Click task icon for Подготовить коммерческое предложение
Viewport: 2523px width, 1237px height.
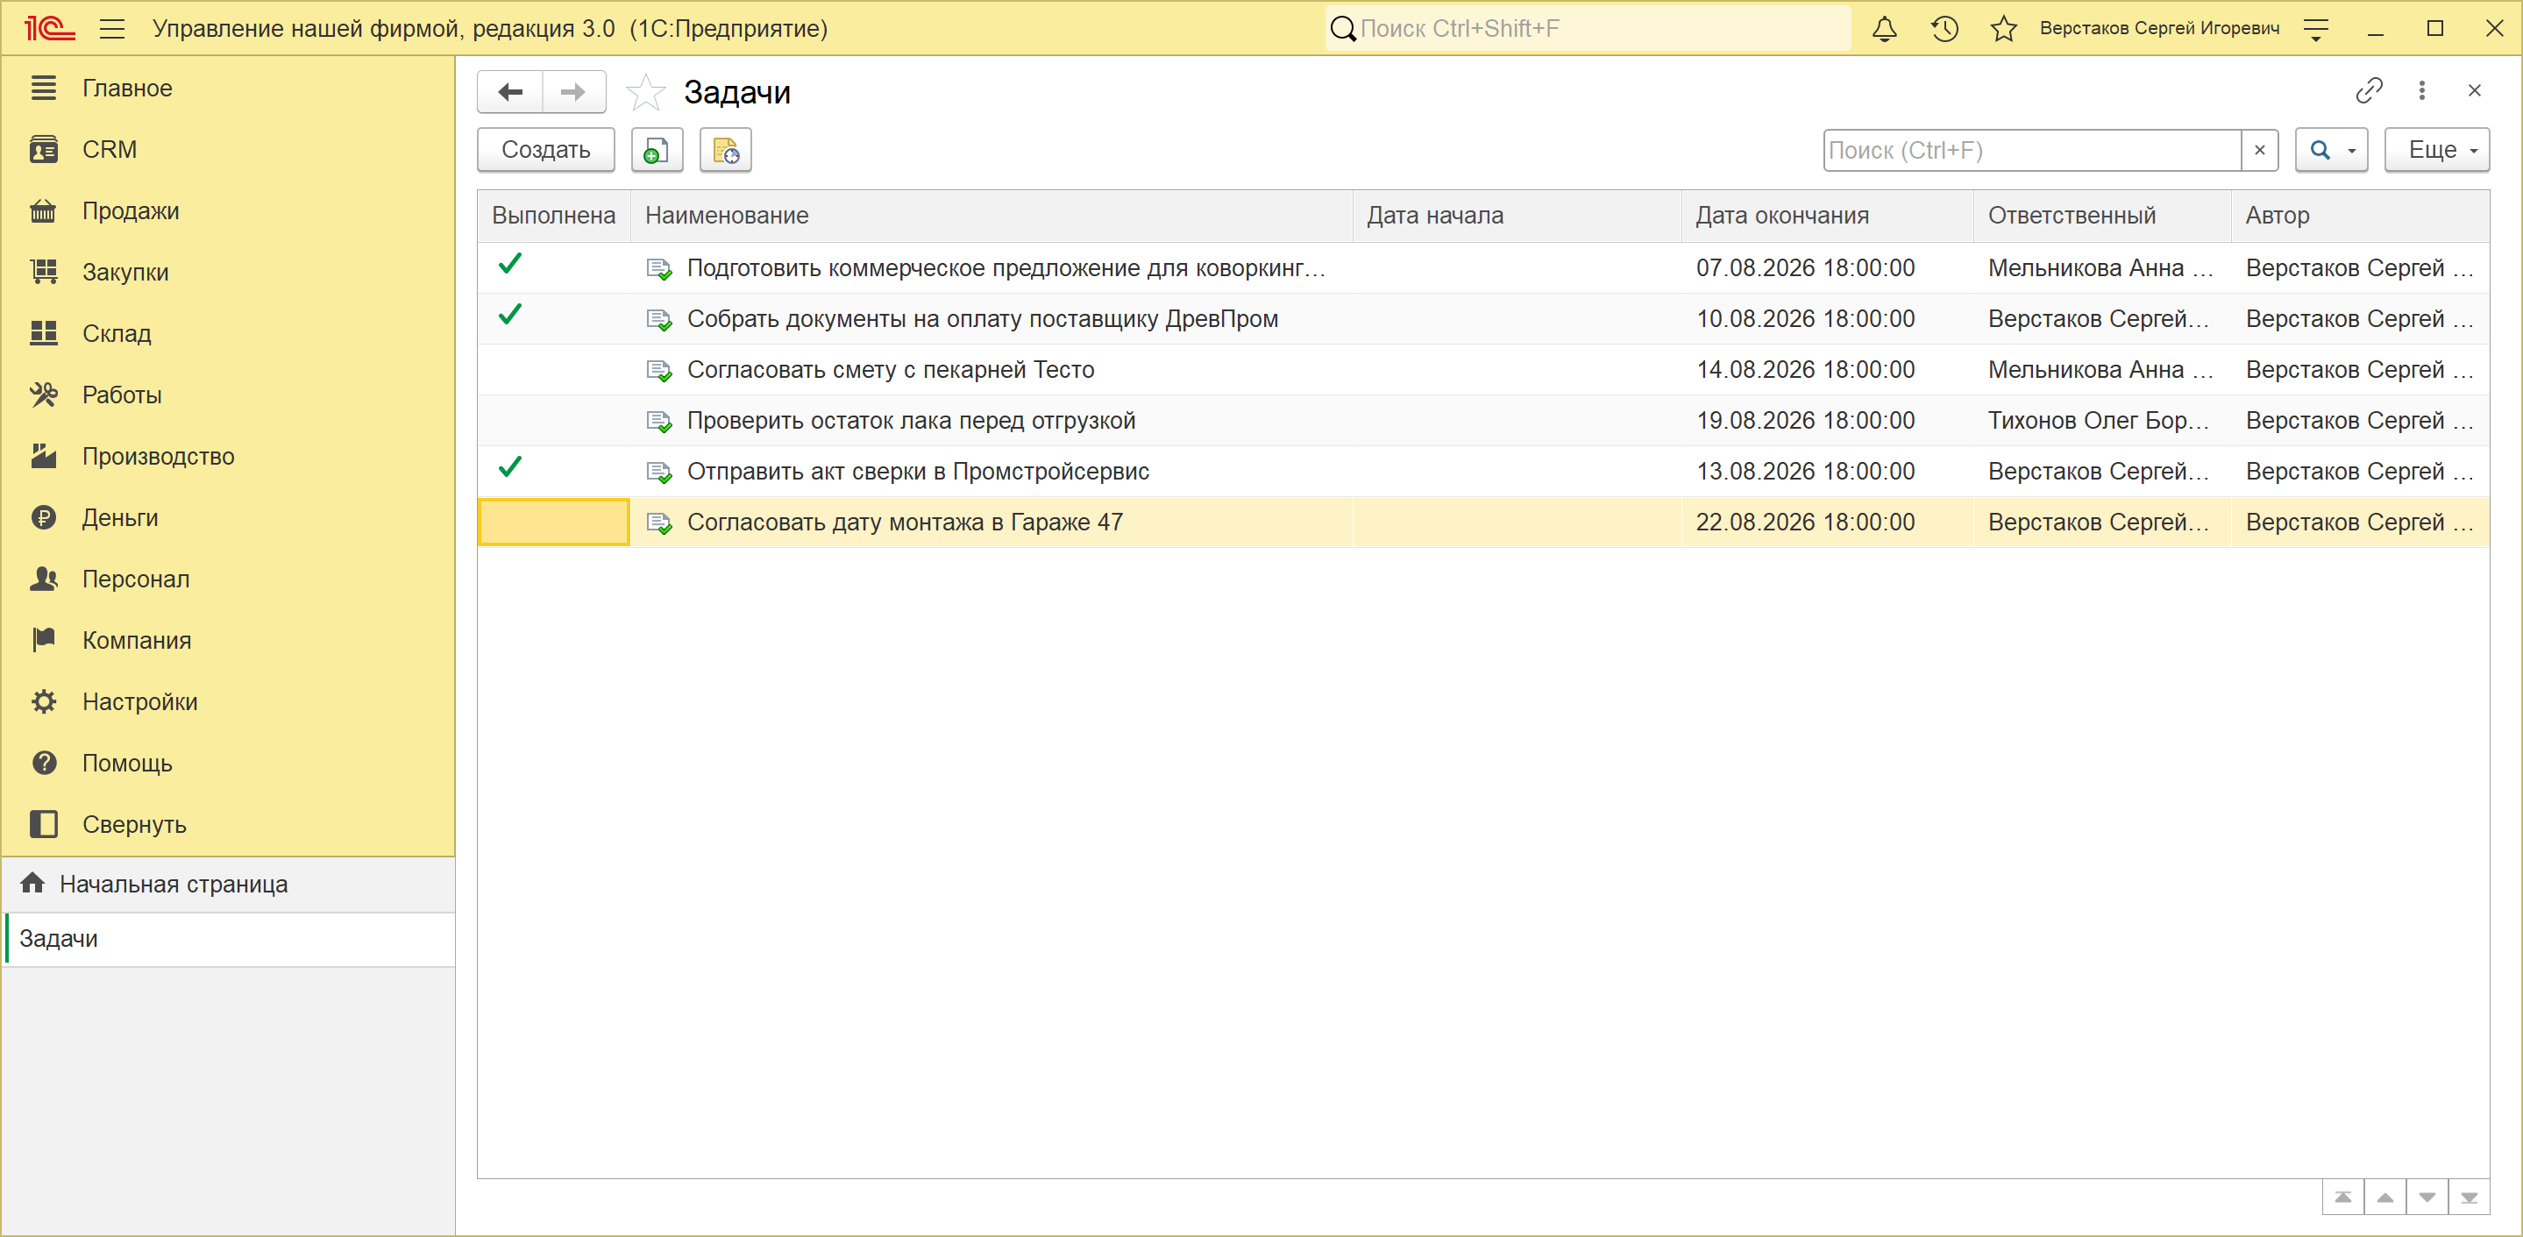click(x=659, y=269)
